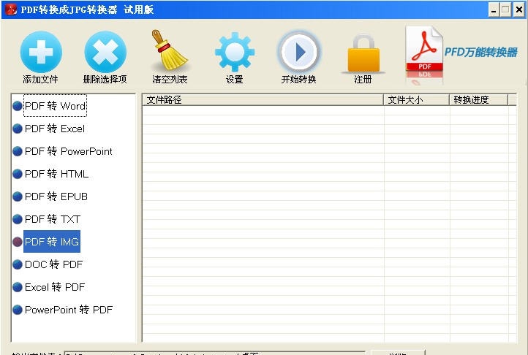Choose PDF 转 HTML mode
528x355 pixels.
[x=56, y=174]
